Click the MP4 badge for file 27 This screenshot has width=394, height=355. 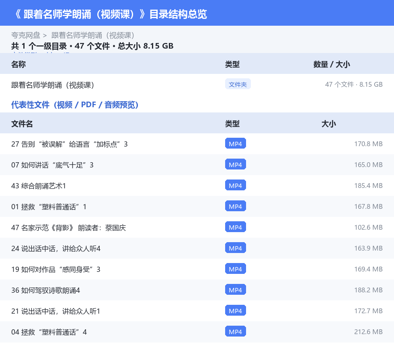point(236,144)
